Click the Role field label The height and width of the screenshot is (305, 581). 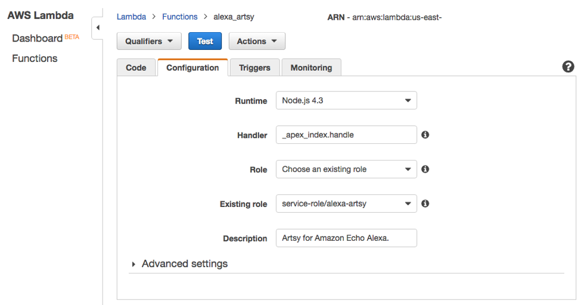click(258, 169)
